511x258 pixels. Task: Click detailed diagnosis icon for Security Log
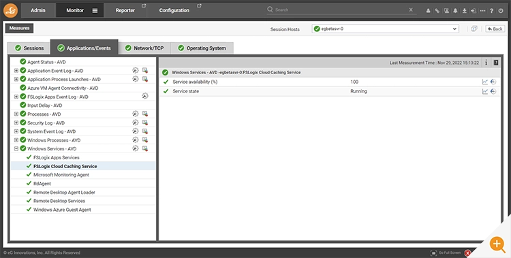click(x=145, y=122)
